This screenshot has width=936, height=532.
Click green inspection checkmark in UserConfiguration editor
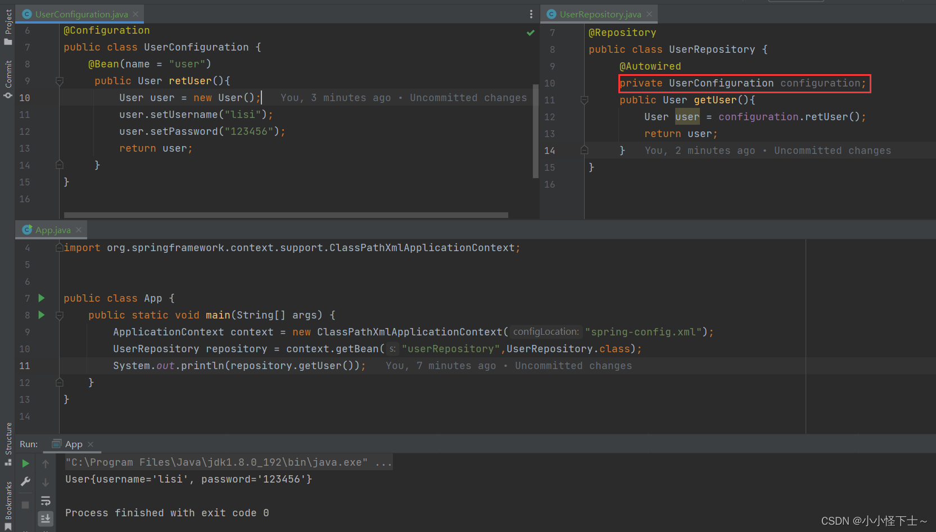[x=530, y=33]
